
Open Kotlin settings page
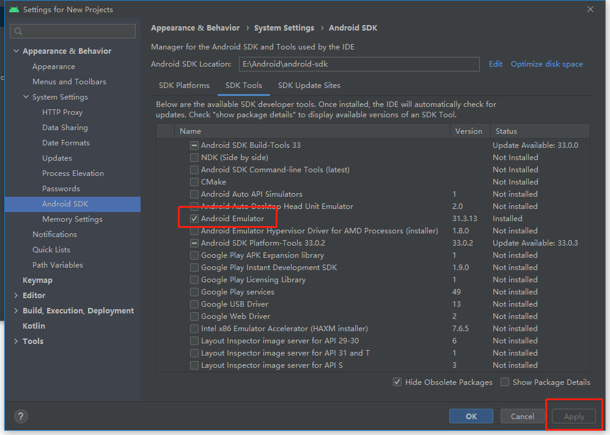[34, 326]
